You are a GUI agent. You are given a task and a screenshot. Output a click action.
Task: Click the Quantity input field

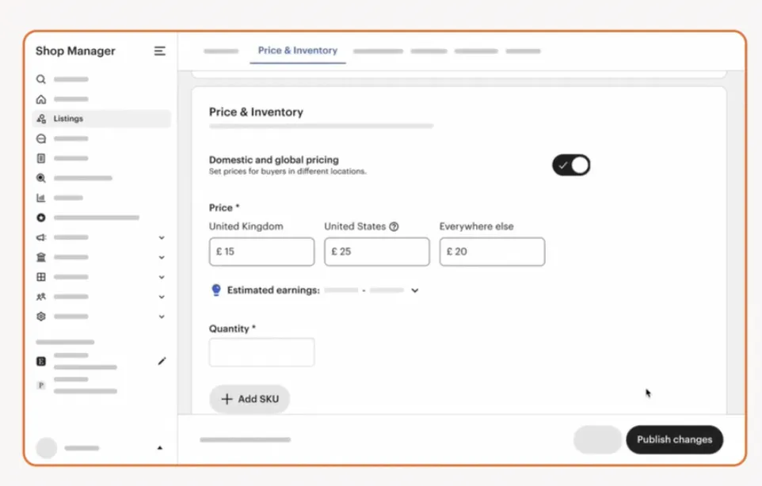pyautogui.click(x=261, y=352)
